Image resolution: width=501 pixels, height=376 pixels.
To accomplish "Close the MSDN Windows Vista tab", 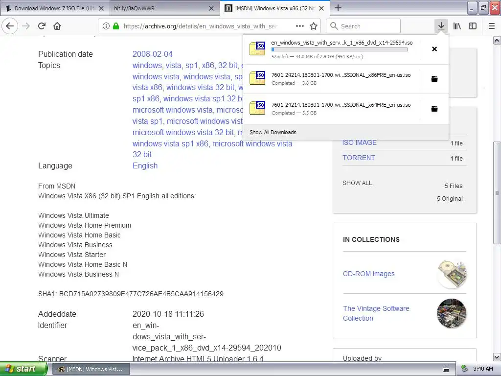I will pos(321,8).
